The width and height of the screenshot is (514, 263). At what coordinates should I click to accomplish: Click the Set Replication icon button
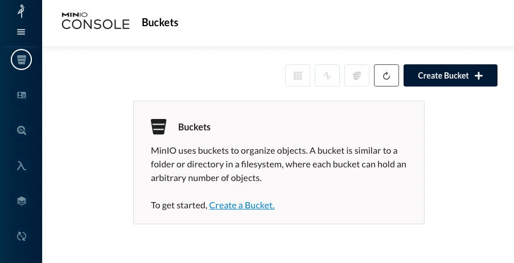[x=327, y=76]
